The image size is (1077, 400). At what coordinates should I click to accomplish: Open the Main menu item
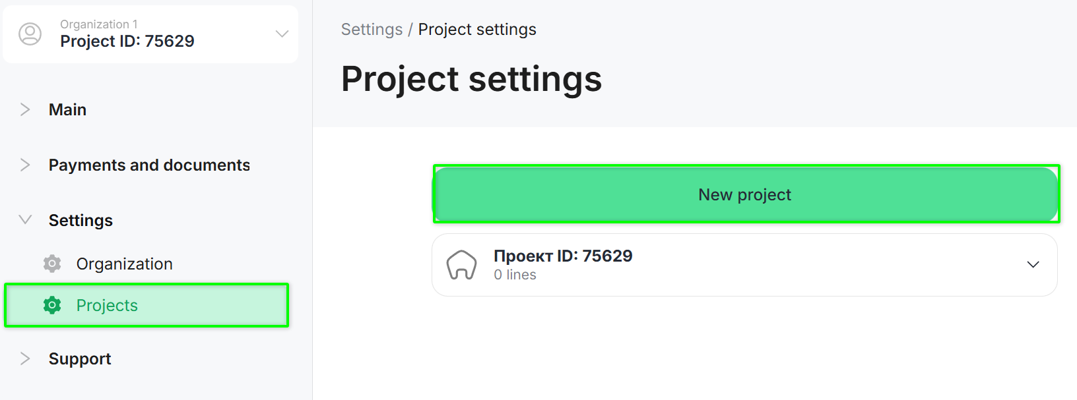coord(67,109)
